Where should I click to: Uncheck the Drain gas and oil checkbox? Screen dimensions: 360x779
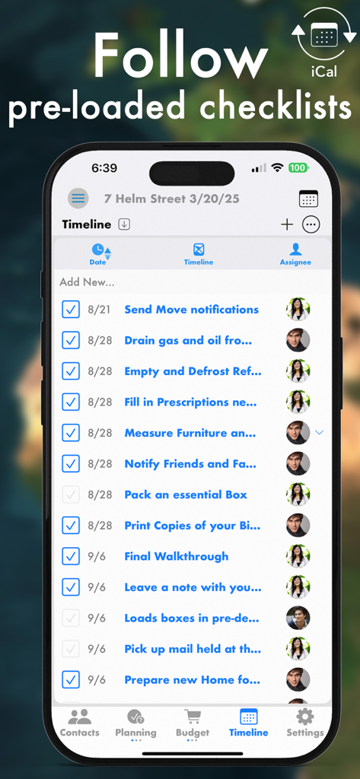pyautogui.click(x=71, y=340)
